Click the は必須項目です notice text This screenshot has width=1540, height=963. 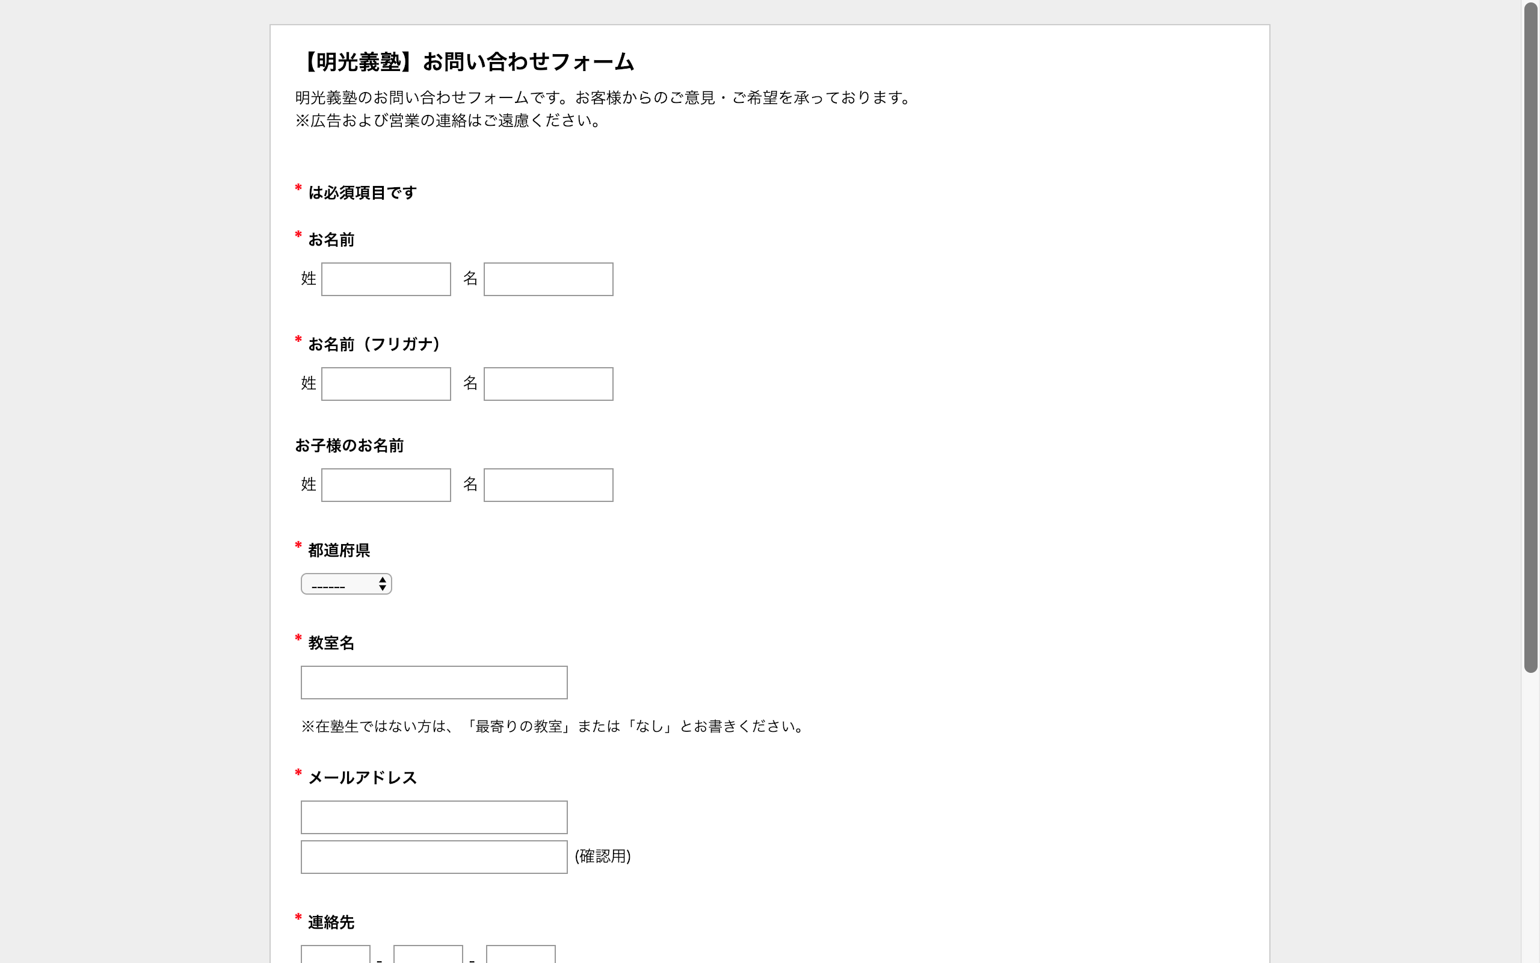coord(362,193)
